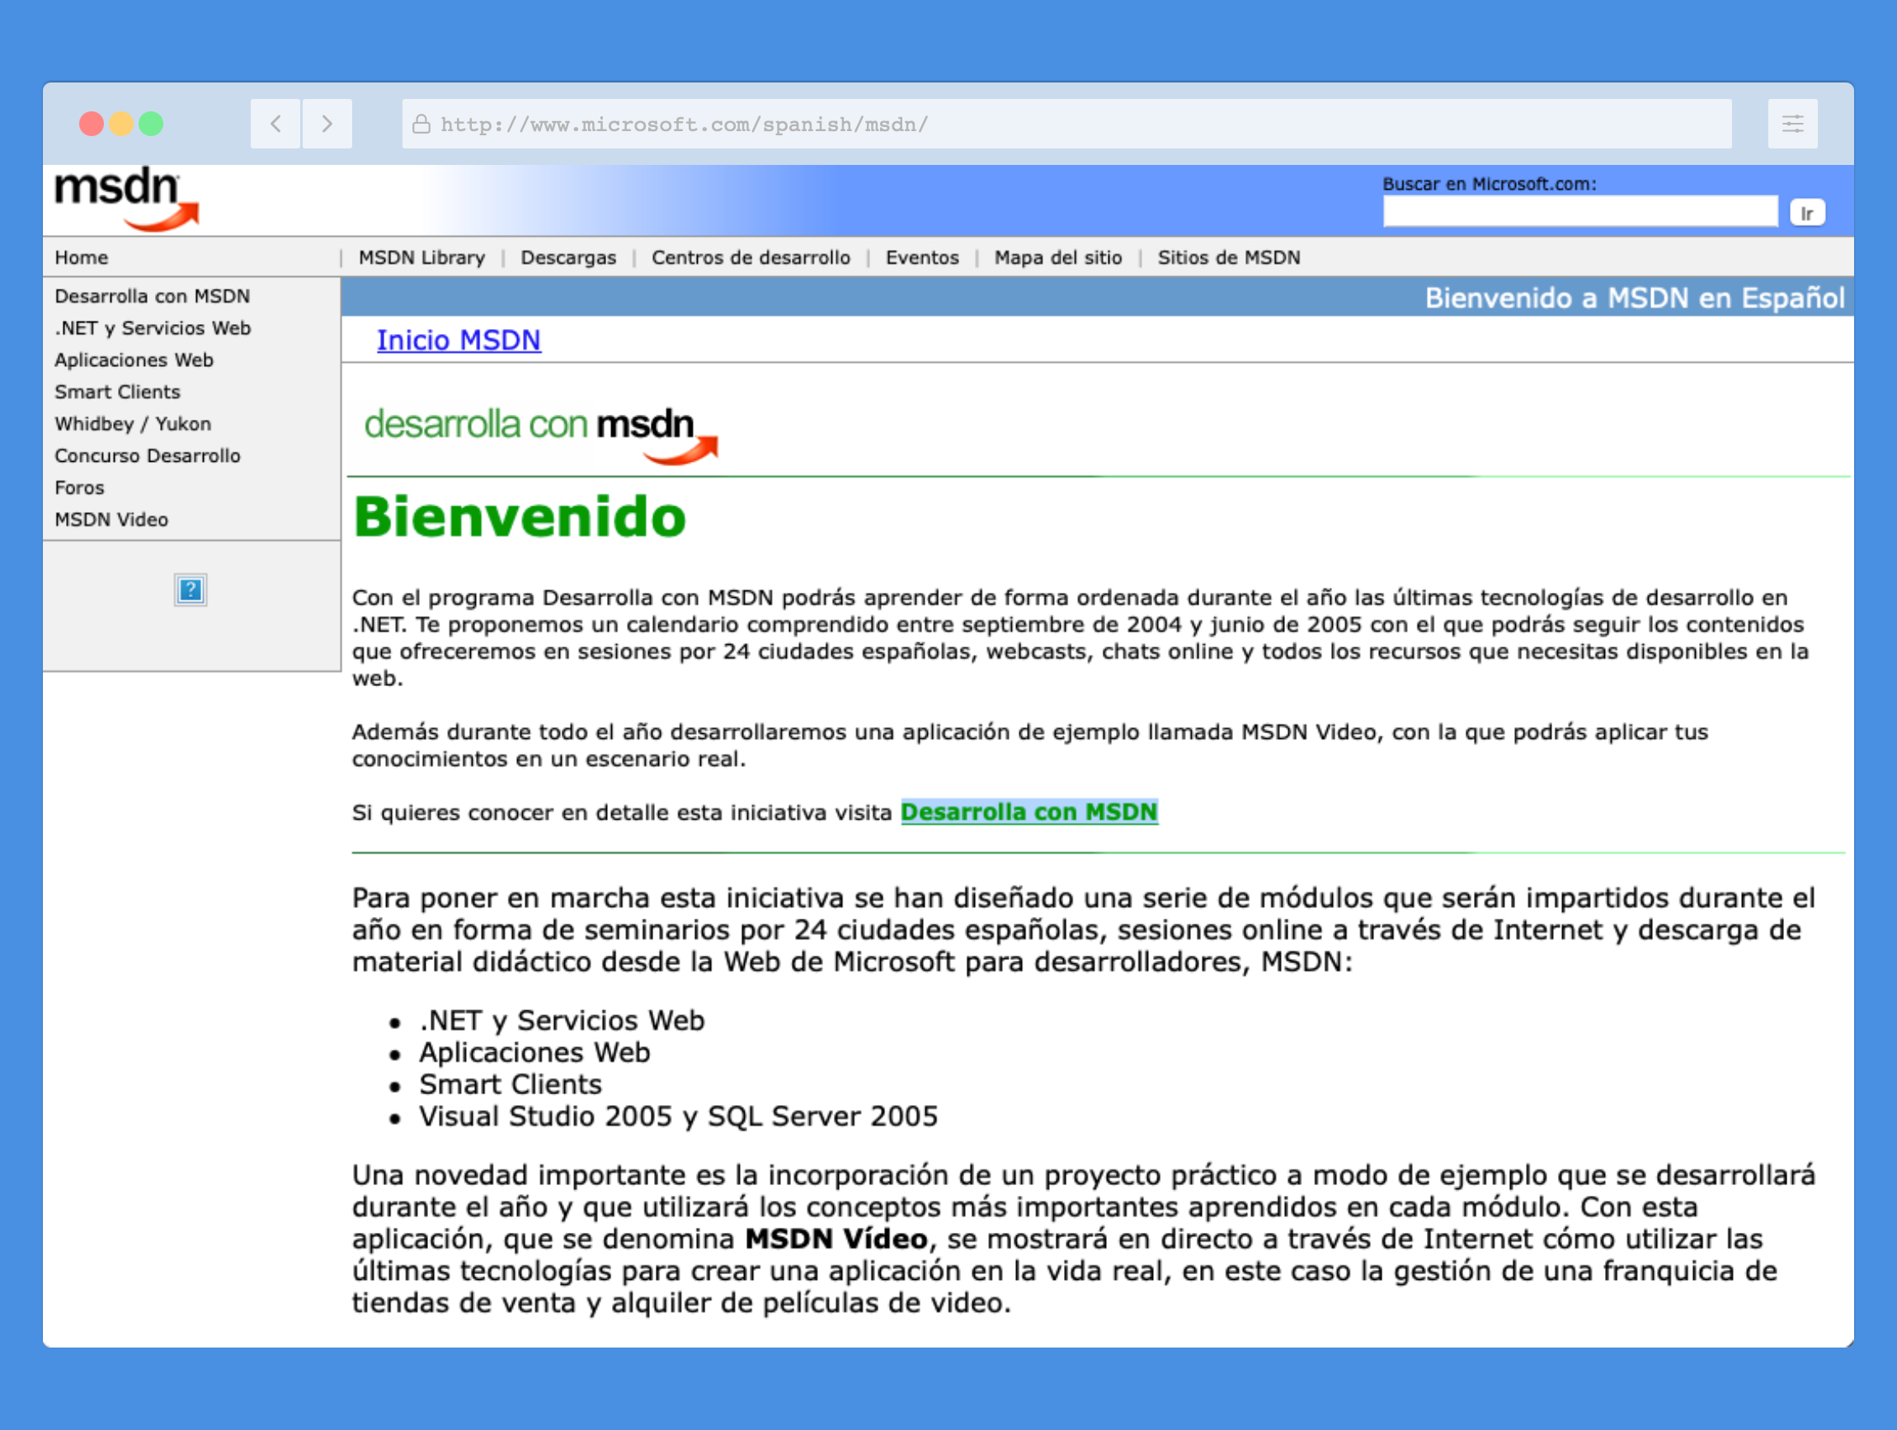
Task: Click the browser forward arrow
Action: pyautogui.click(x=327, y=124)
